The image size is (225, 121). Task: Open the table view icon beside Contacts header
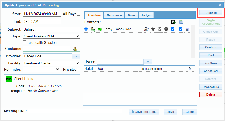tap(181, 22)
